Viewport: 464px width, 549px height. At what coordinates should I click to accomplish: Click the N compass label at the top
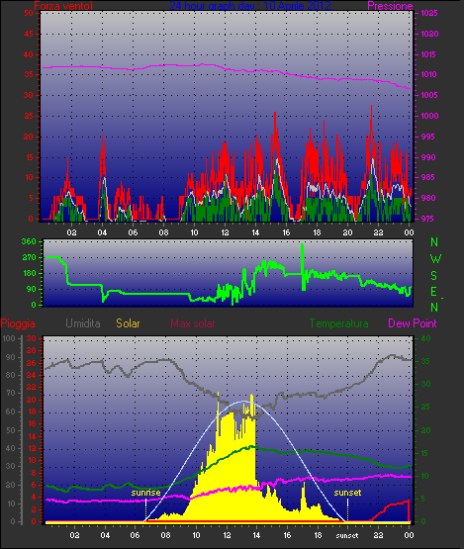click(x=434, y=242)
